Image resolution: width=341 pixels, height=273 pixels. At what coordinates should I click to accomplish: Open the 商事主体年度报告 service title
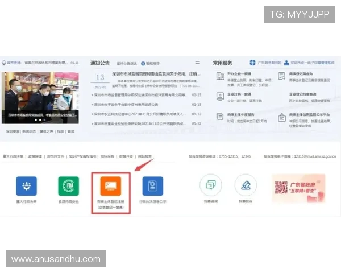coord(241,114)
